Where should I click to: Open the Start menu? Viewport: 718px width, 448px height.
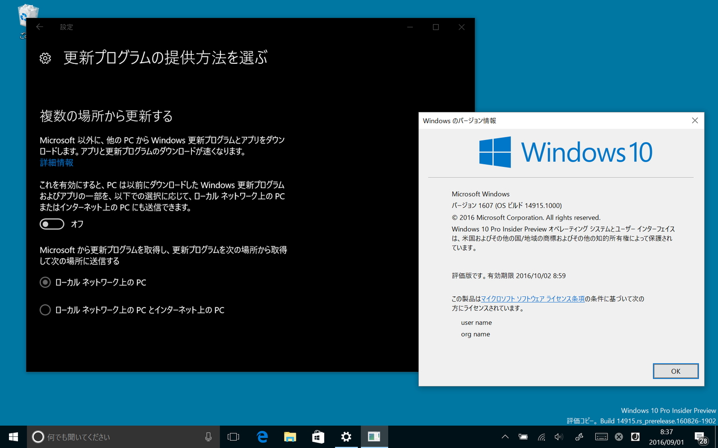(x=12, y=437)
